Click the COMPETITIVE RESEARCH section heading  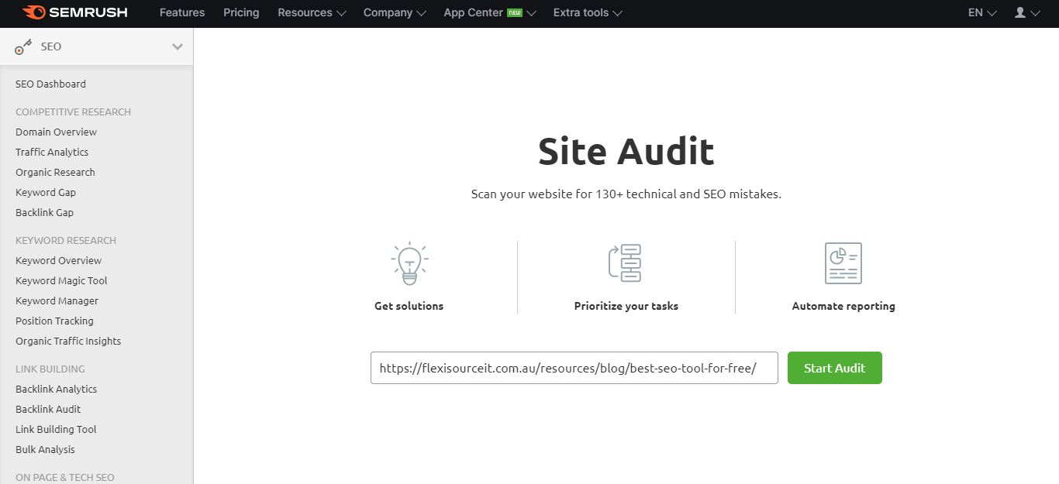pyautogui.click(x=73, y=112)
